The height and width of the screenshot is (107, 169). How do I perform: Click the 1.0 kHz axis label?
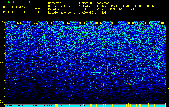click(2, 48)
